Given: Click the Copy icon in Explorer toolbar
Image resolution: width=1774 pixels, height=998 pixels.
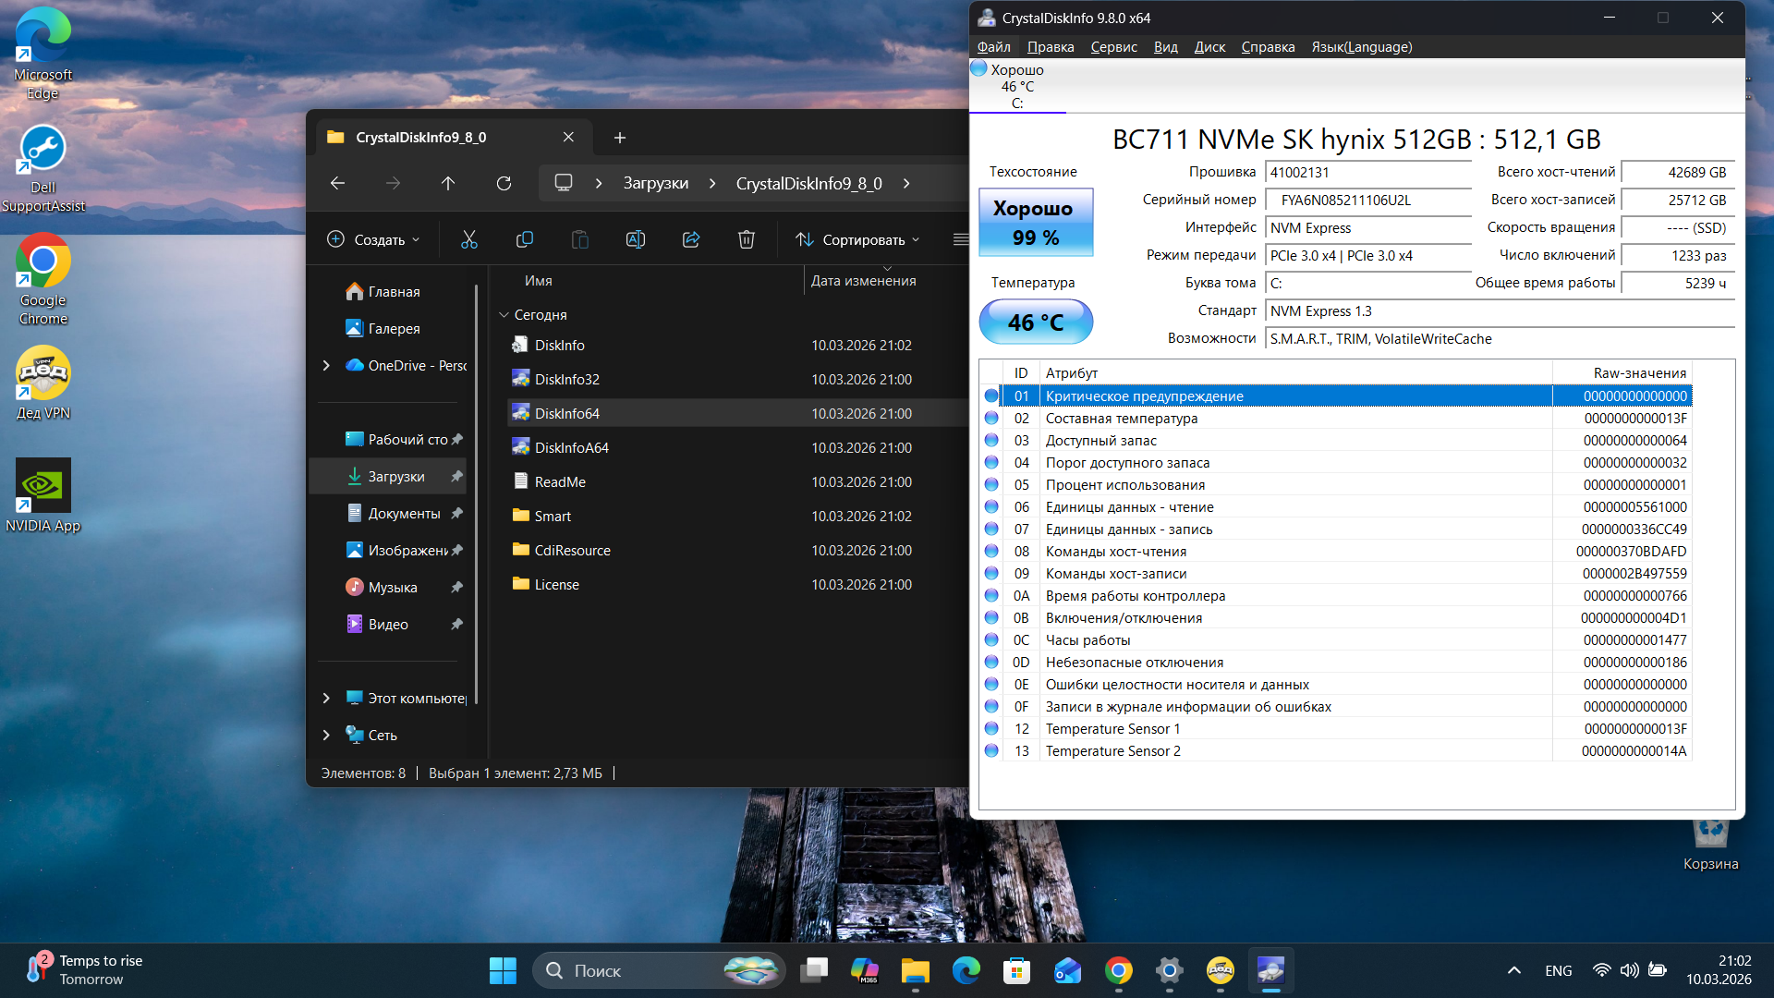Looking at the screenshot, I should tap(525, 239).
